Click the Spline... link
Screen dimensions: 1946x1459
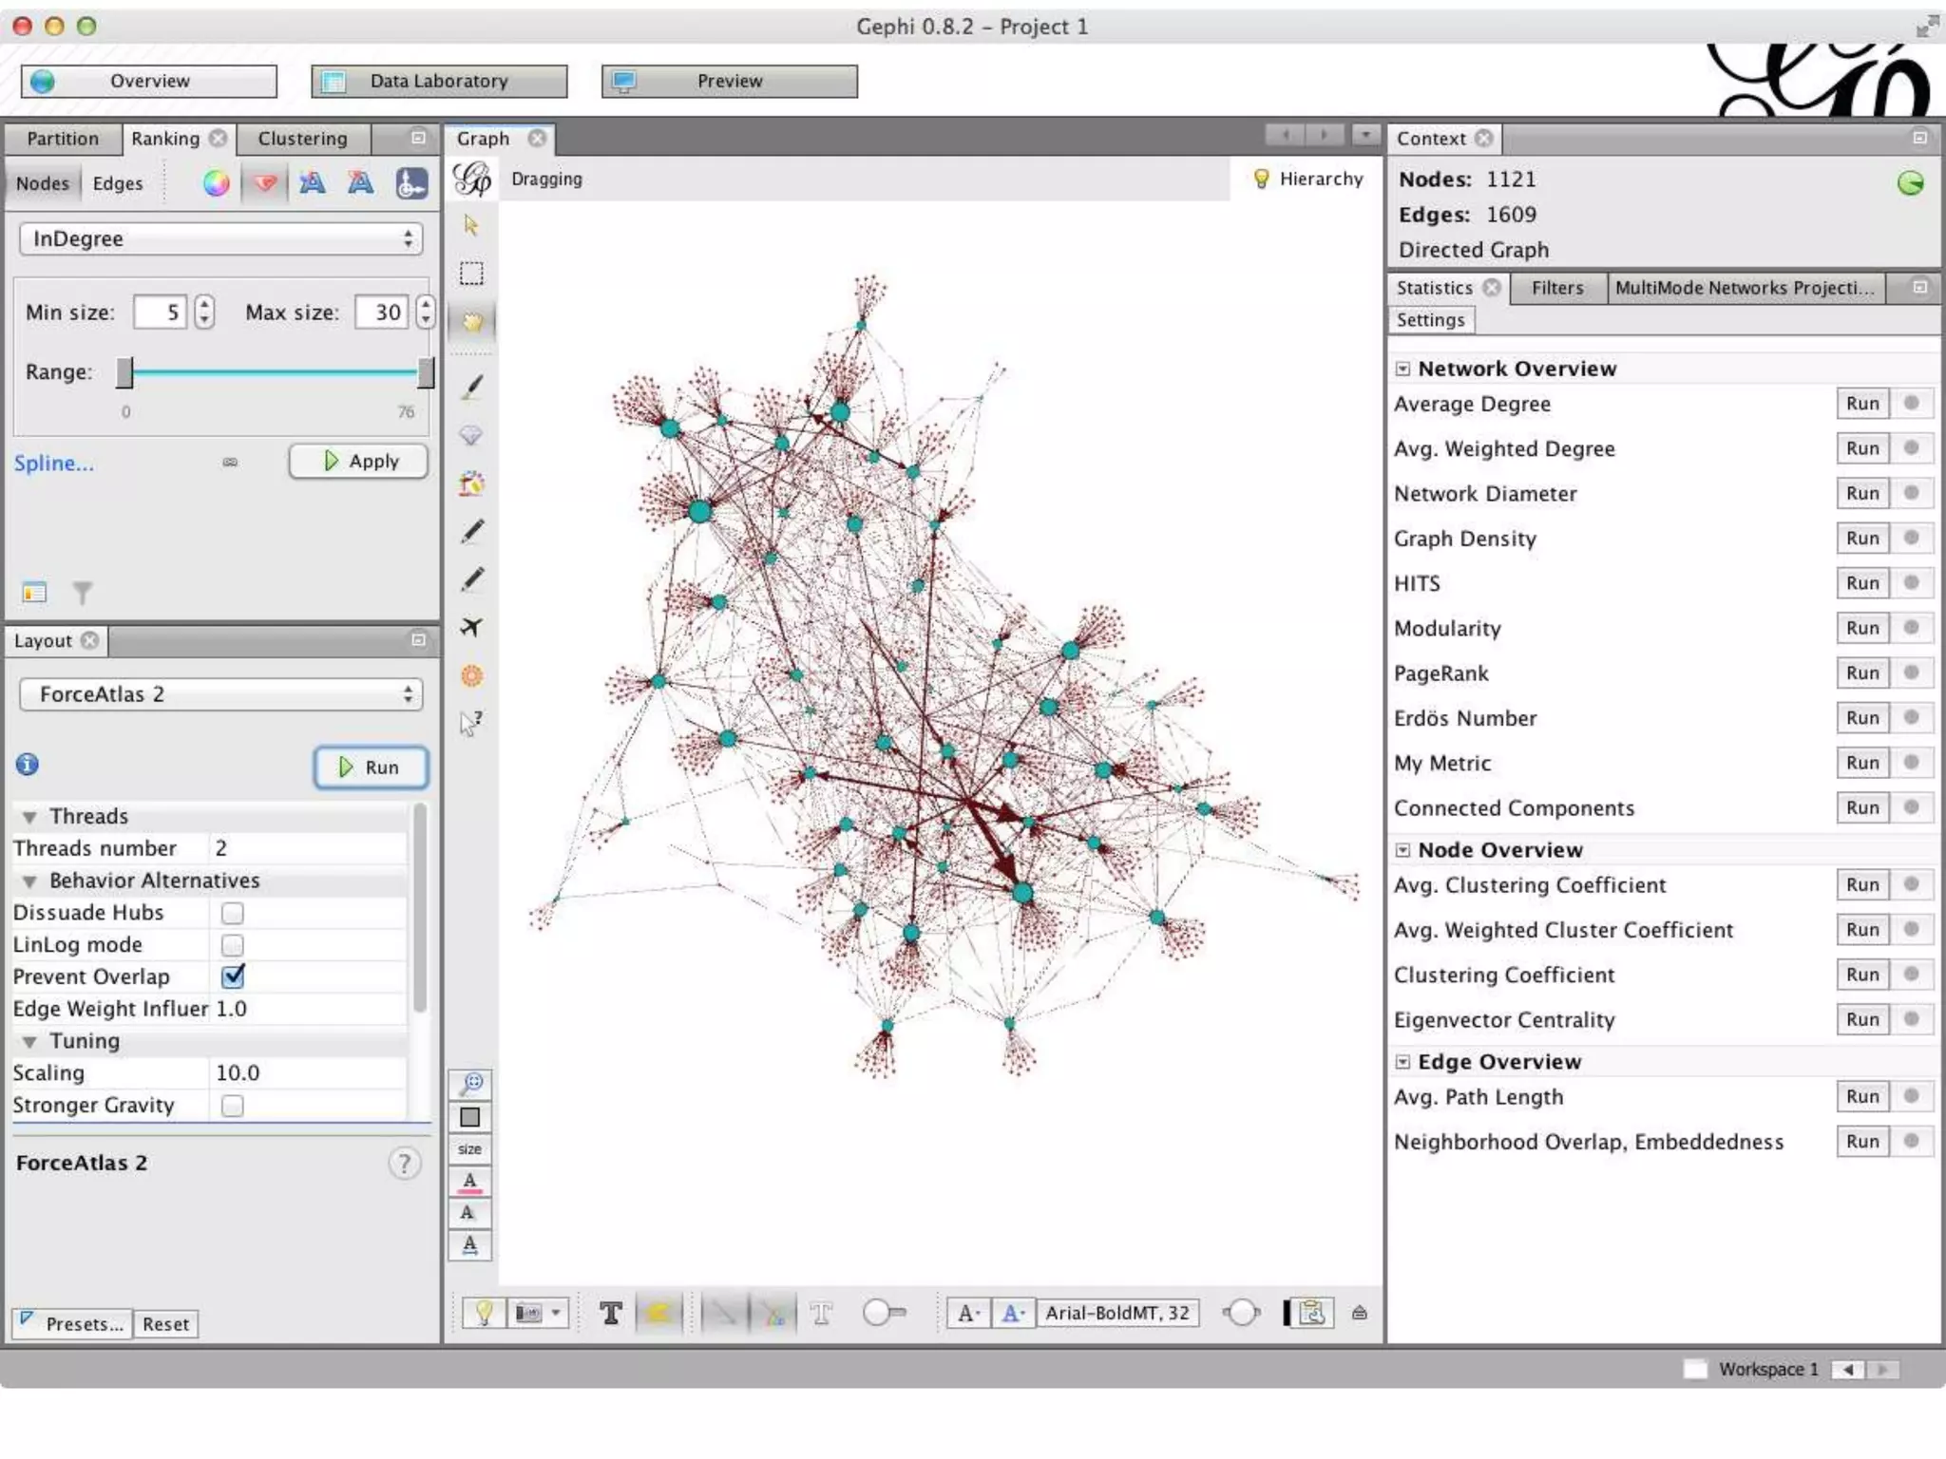click(54, 464)
